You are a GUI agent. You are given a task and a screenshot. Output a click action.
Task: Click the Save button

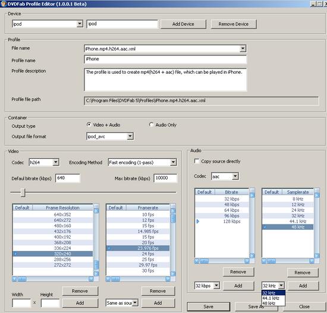(208, 306)
